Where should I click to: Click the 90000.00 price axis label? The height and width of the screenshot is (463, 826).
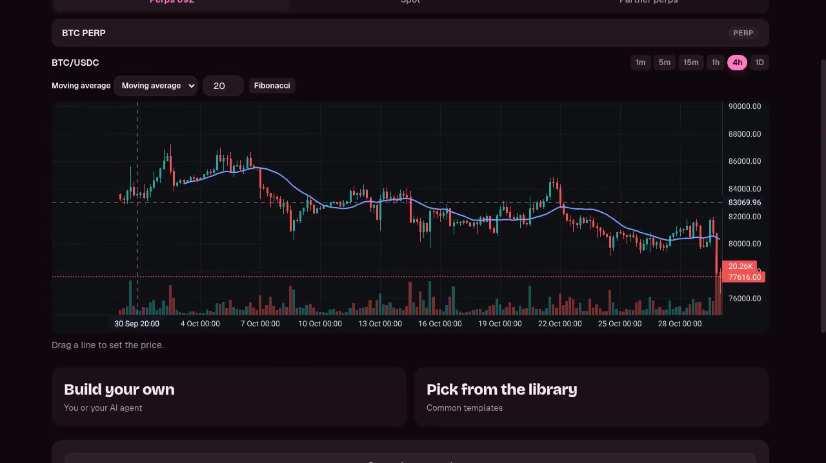coord(745,106)
